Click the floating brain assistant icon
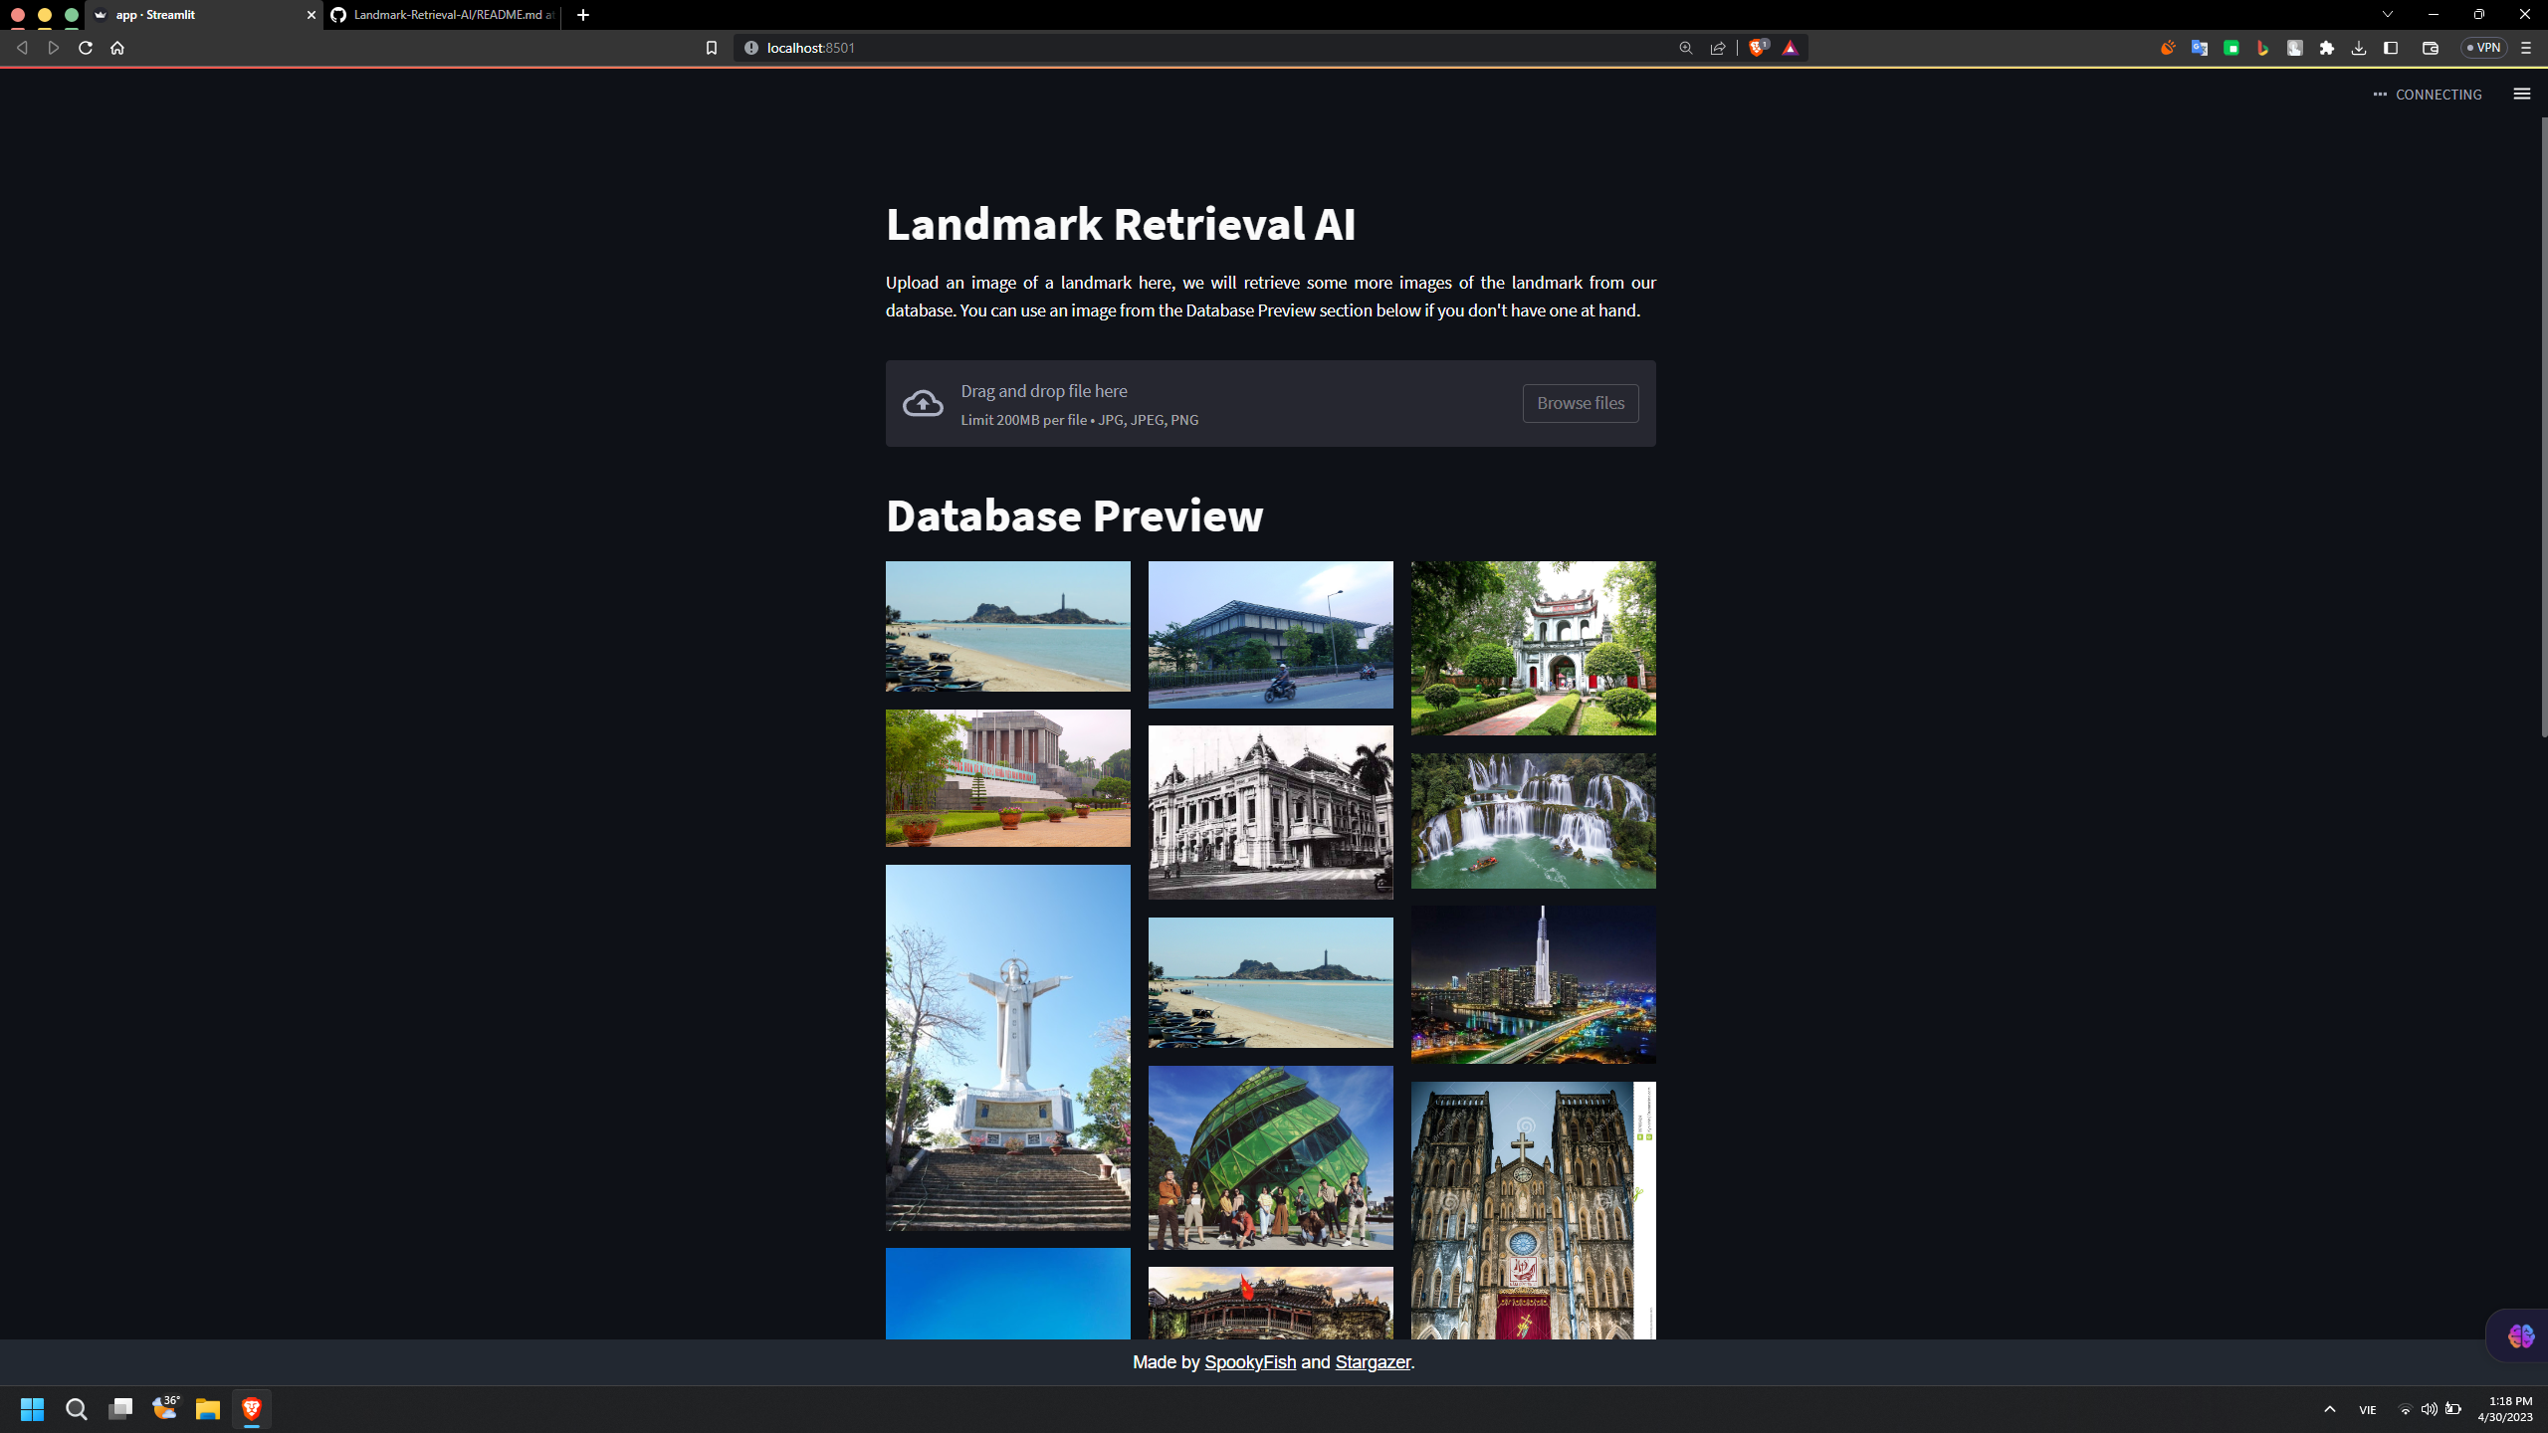 click(2521, 1336)
